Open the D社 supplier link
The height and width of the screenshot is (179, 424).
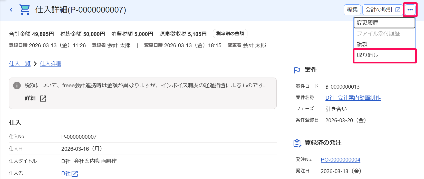pyautogui.click(x=66, y=173)
